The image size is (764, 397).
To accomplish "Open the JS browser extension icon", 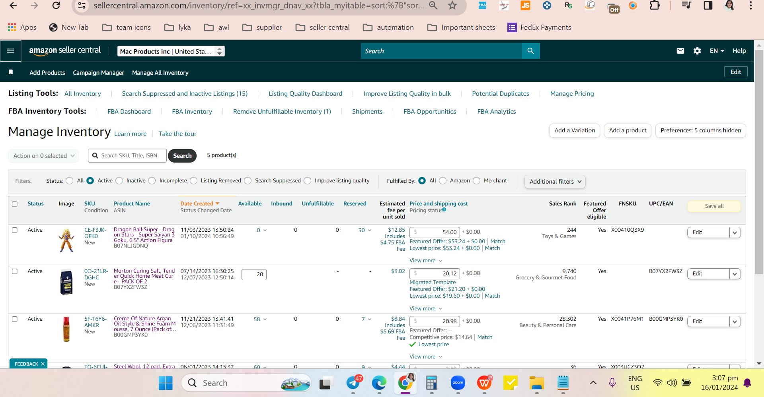I will point(525,6).
